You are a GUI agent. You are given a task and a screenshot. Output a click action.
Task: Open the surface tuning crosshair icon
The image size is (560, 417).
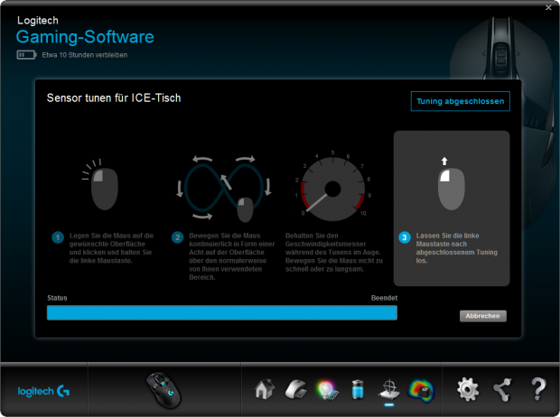click(389, 389)
